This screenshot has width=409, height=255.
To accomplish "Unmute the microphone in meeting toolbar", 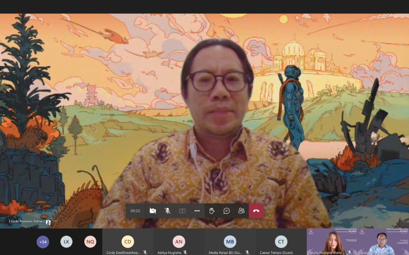I will pos(168,211).
